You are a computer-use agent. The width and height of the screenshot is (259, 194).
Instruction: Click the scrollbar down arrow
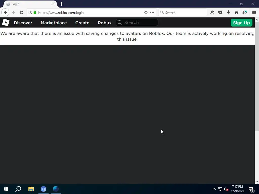(257, 182)
